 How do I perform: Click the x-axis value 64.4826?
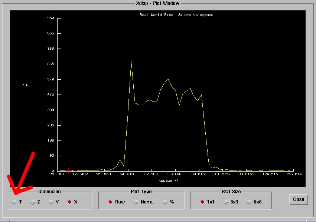pos(128,174)
